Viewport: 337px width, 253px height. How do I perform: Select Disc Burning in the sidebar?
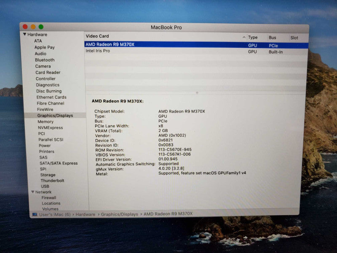pyautogui.click(x=49, y=91)
